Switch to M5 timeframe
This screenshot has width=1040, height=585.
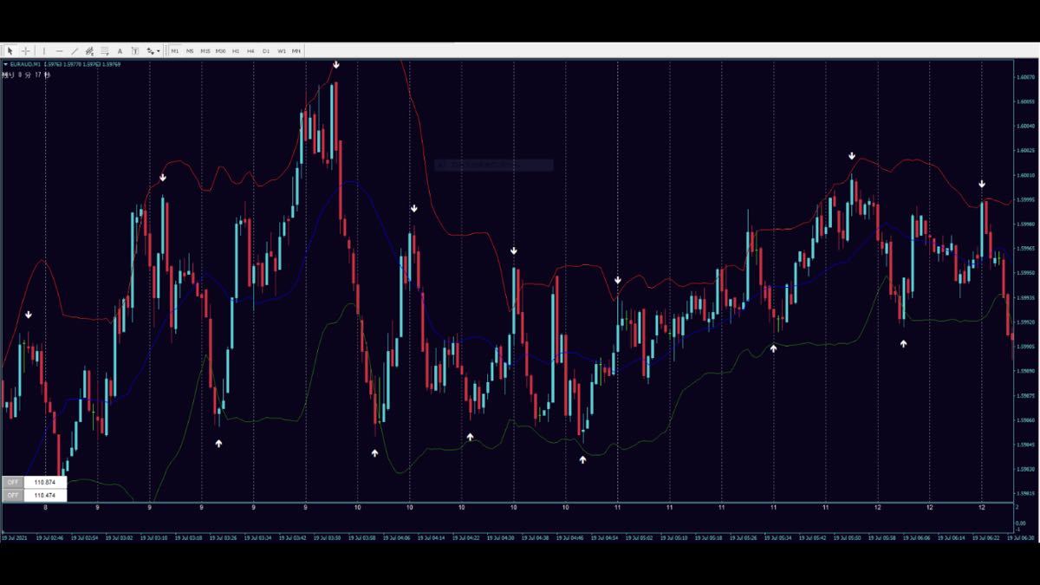click(x=190, y=51)
